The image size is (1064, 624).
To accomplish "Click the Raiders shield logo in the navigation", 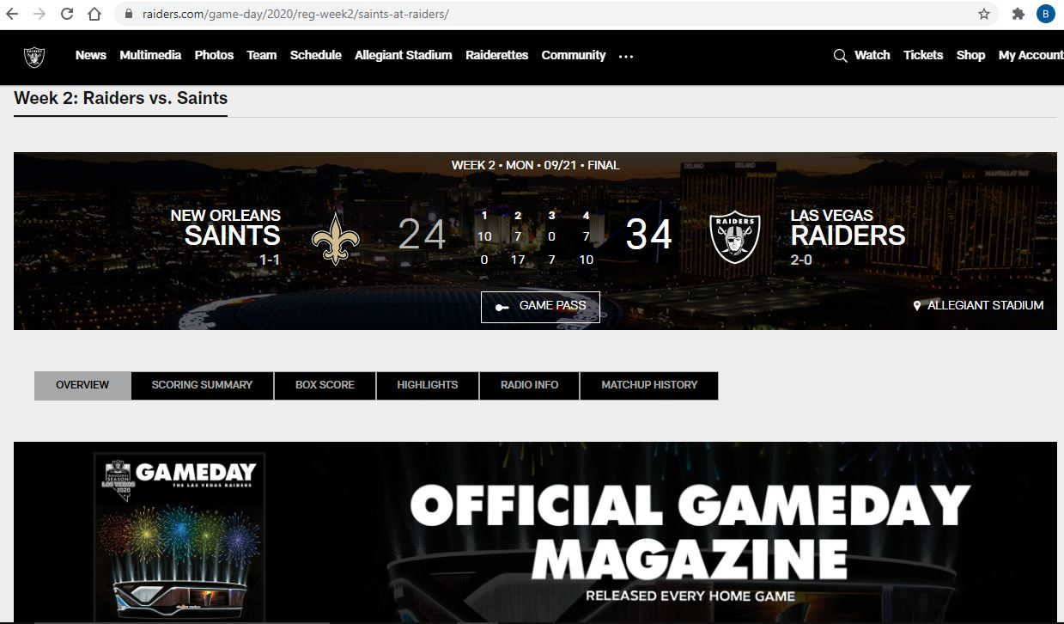I will (34, 57).
